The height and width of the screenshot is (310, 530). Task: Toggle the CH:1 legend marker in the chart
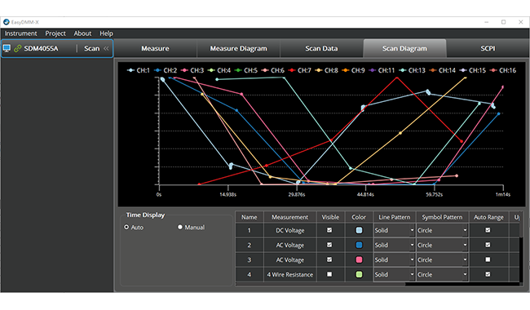130,70
